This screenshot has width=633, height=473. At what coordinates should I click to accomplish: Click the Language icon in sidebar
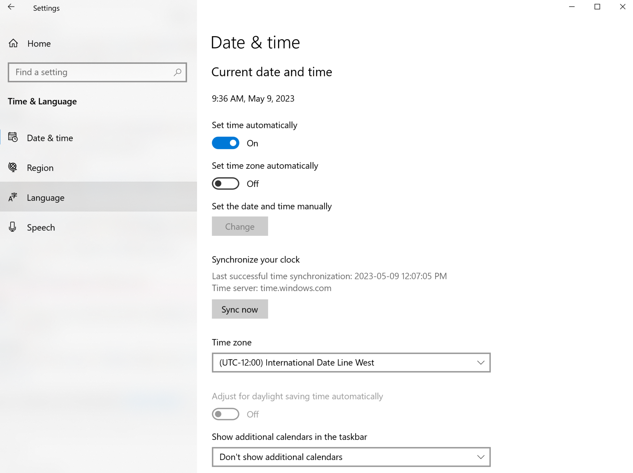point(12,197)
